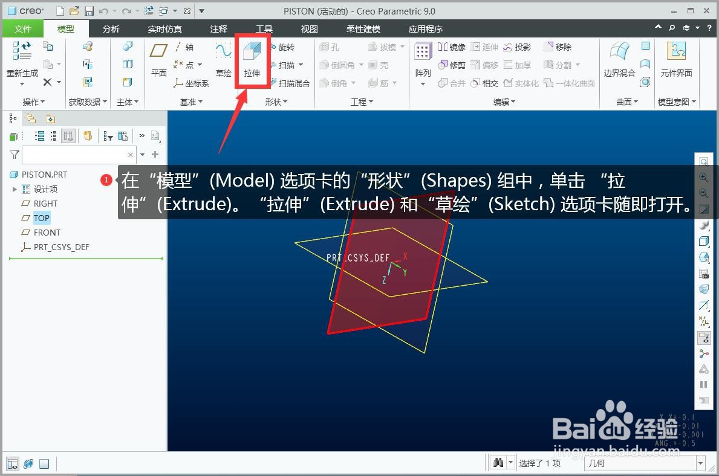Screen dimensions: 719x476
Task: Switch to the 应用程序 tab
Action: (426, 29)
